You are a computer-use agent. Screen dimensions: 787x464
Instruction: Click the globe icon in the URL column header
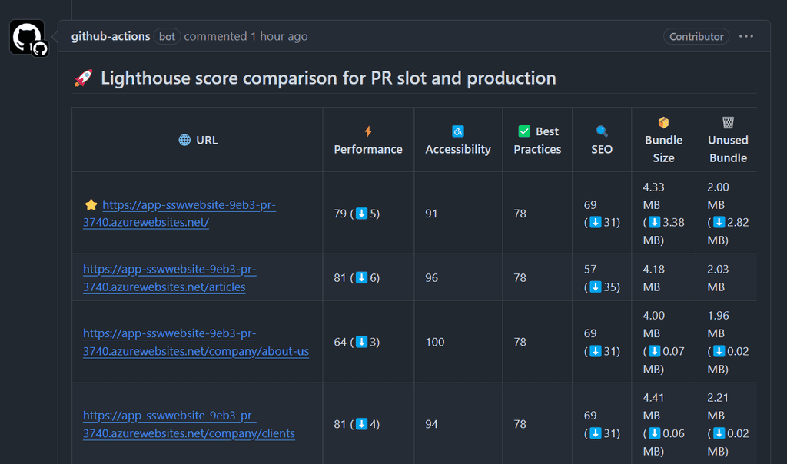[x=183, y=140]
